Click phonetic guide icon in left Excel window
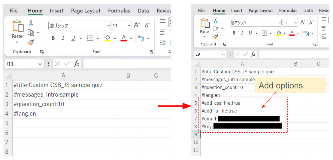 pos(141,38)
